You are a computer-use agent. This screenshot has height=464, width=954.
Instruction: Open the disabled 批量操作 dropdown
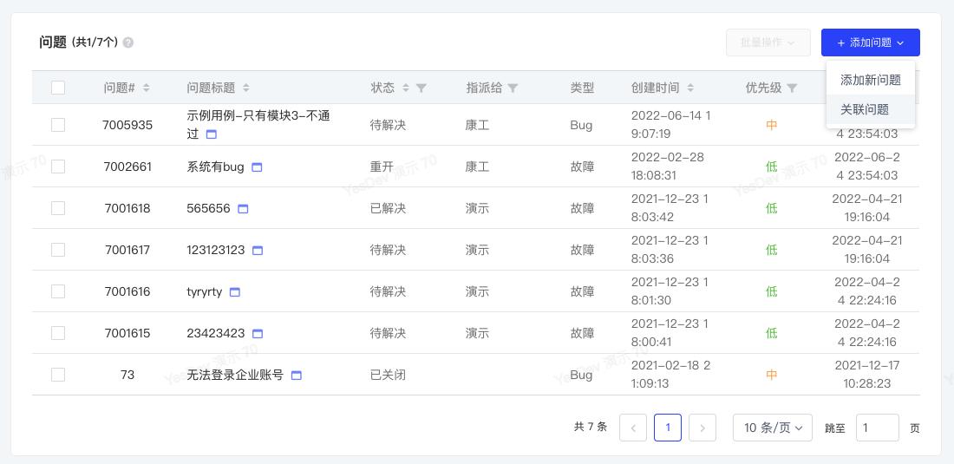pyautogui.click(x=768, y=42)
